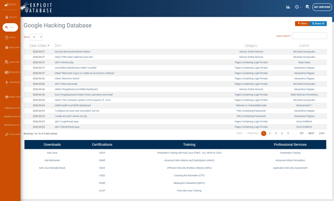Select the GHDB sidebar item

click(10, 27)
